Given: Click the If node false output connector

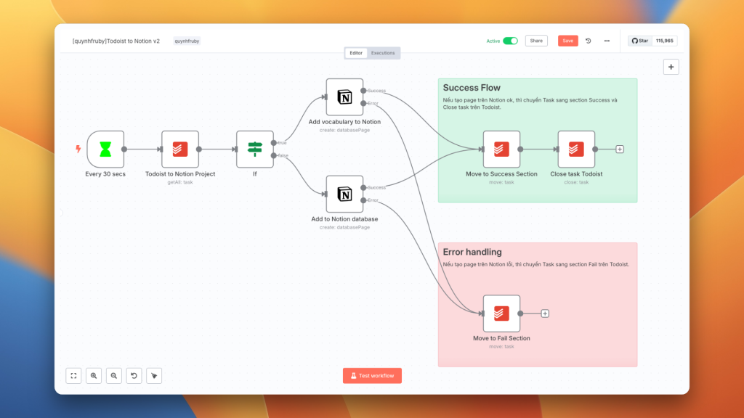Looking at the screenshot, I should pyautogui.click(x=274, y=155).
